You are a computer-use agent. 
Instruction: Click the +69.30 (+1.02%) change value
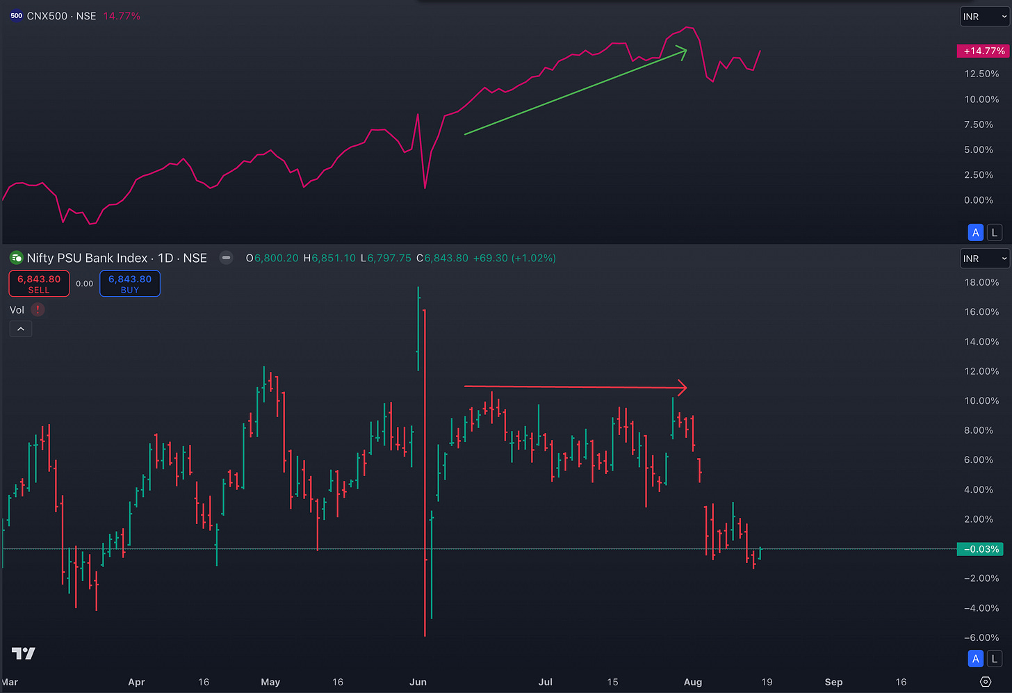tap(514, 258)
